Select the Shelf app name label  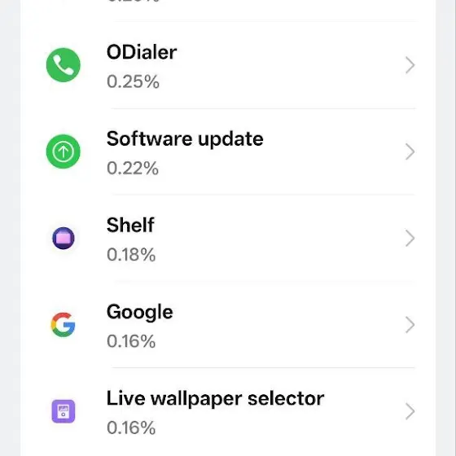(130, 225)
